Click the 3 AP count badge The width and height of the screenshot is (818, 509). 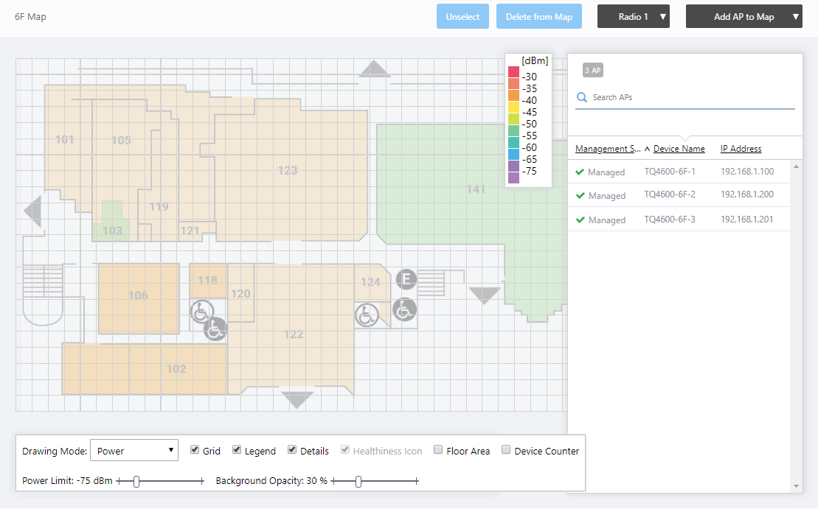click(593, 70)
